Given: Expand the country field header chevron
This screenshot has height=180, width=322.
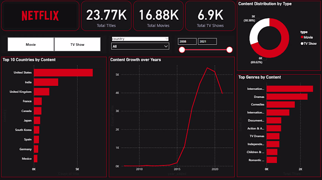Looking at the screenshot, I should click(166, 39).
